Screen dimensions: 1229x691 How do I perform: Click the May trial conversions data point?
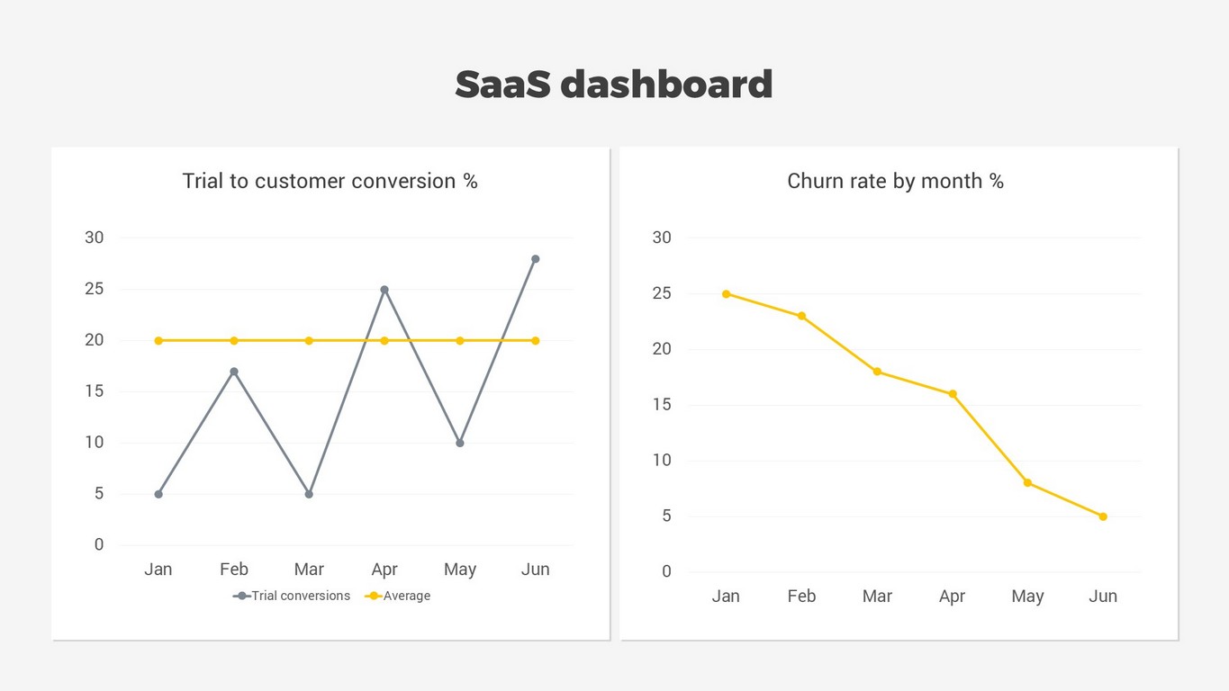tap(460, 443)
